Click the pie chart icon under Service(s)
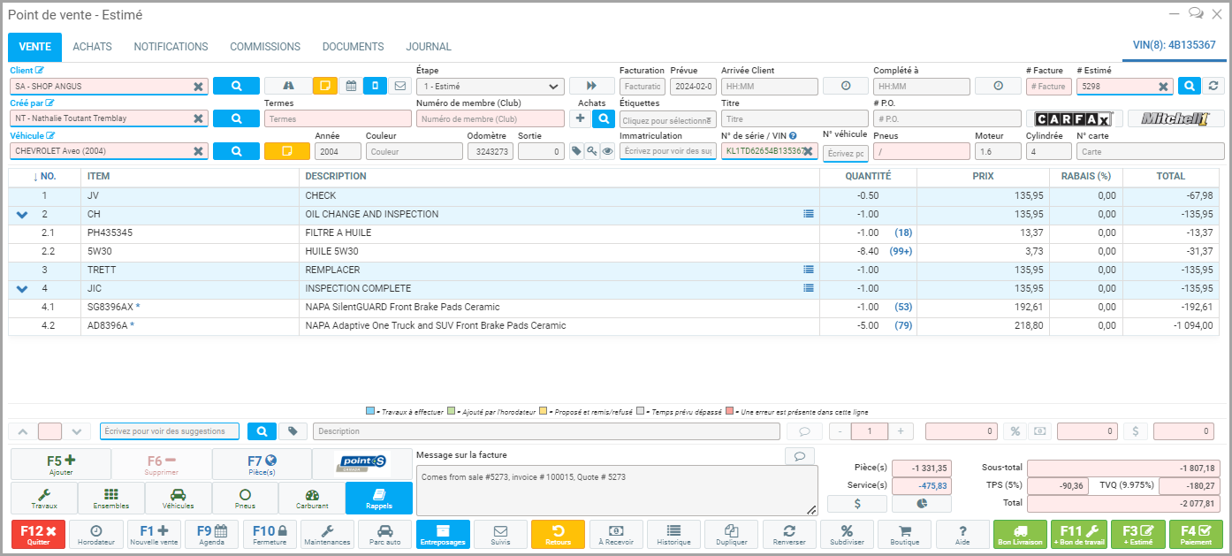1232x556 pixels. pos(921,504)
